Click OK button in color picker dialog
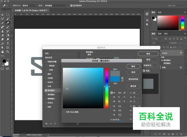187x137 pixels. [133, 66]
